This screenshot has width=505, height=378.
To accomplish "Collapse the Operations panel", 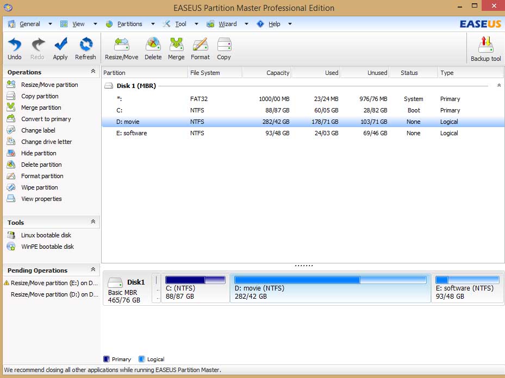I will (93, 72).
